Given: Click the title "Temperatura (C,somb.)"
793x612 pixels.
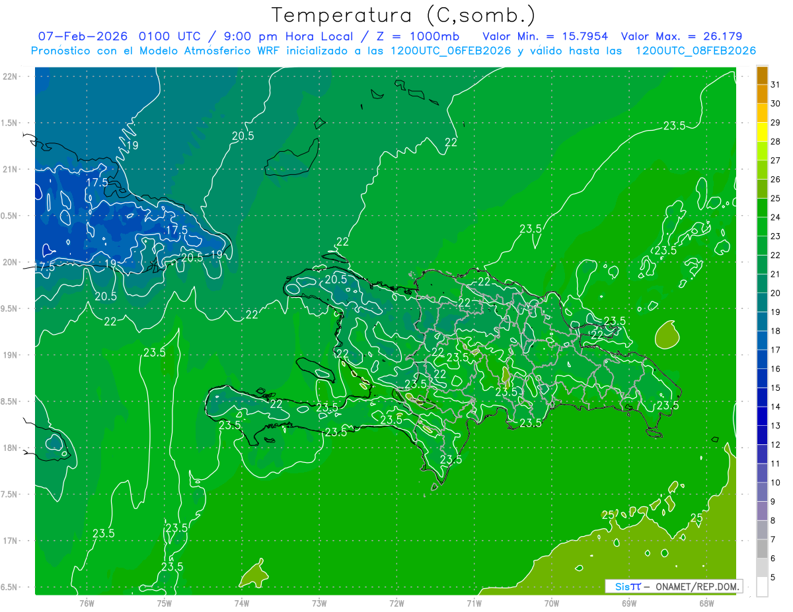Looking at the screenshot, I should pos(403,15).
